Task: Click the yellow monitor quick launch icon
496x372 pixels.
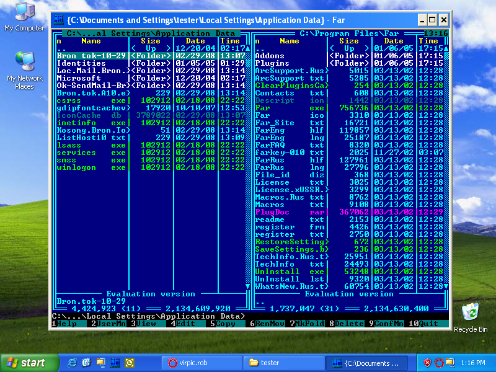Action: 101,363
